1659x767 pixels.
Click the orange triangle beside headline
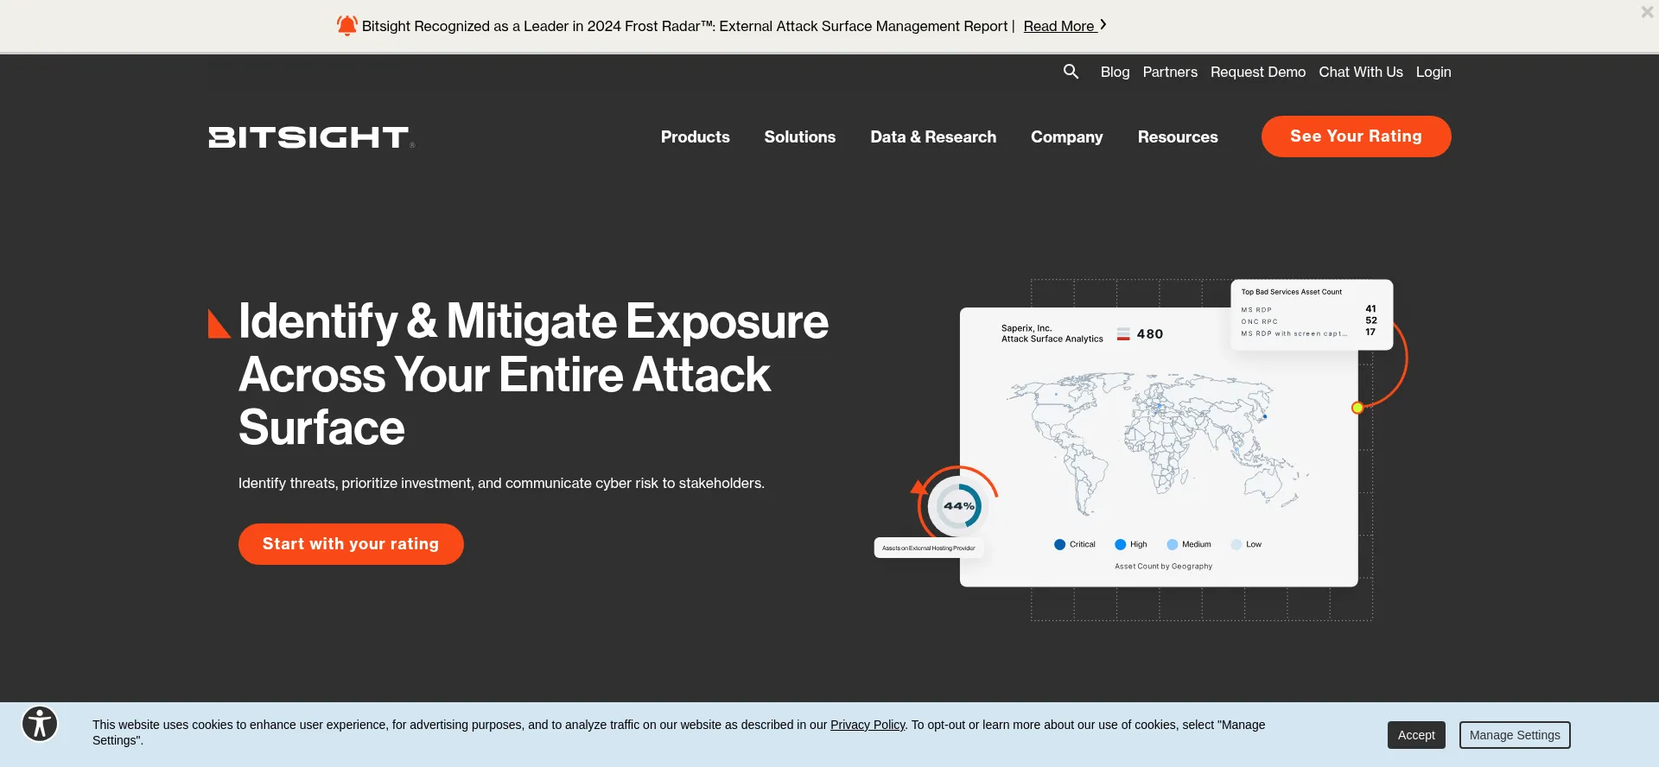click(x=219, y=324)
